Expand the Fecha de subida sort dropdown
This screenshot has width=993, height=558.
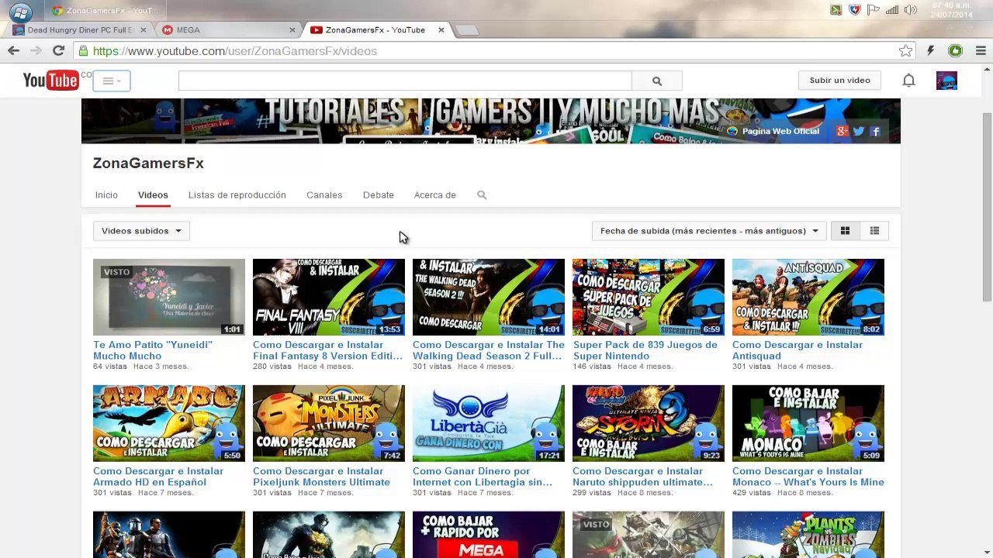709,231
